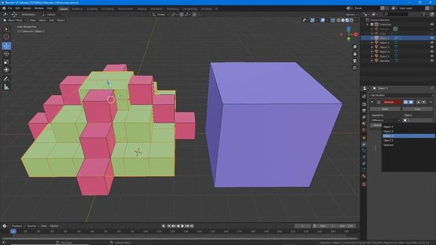Hide Object 1 in outliner
Image resolution: width=436 pixels, height=245 pixels.
[x=432, y=38]
